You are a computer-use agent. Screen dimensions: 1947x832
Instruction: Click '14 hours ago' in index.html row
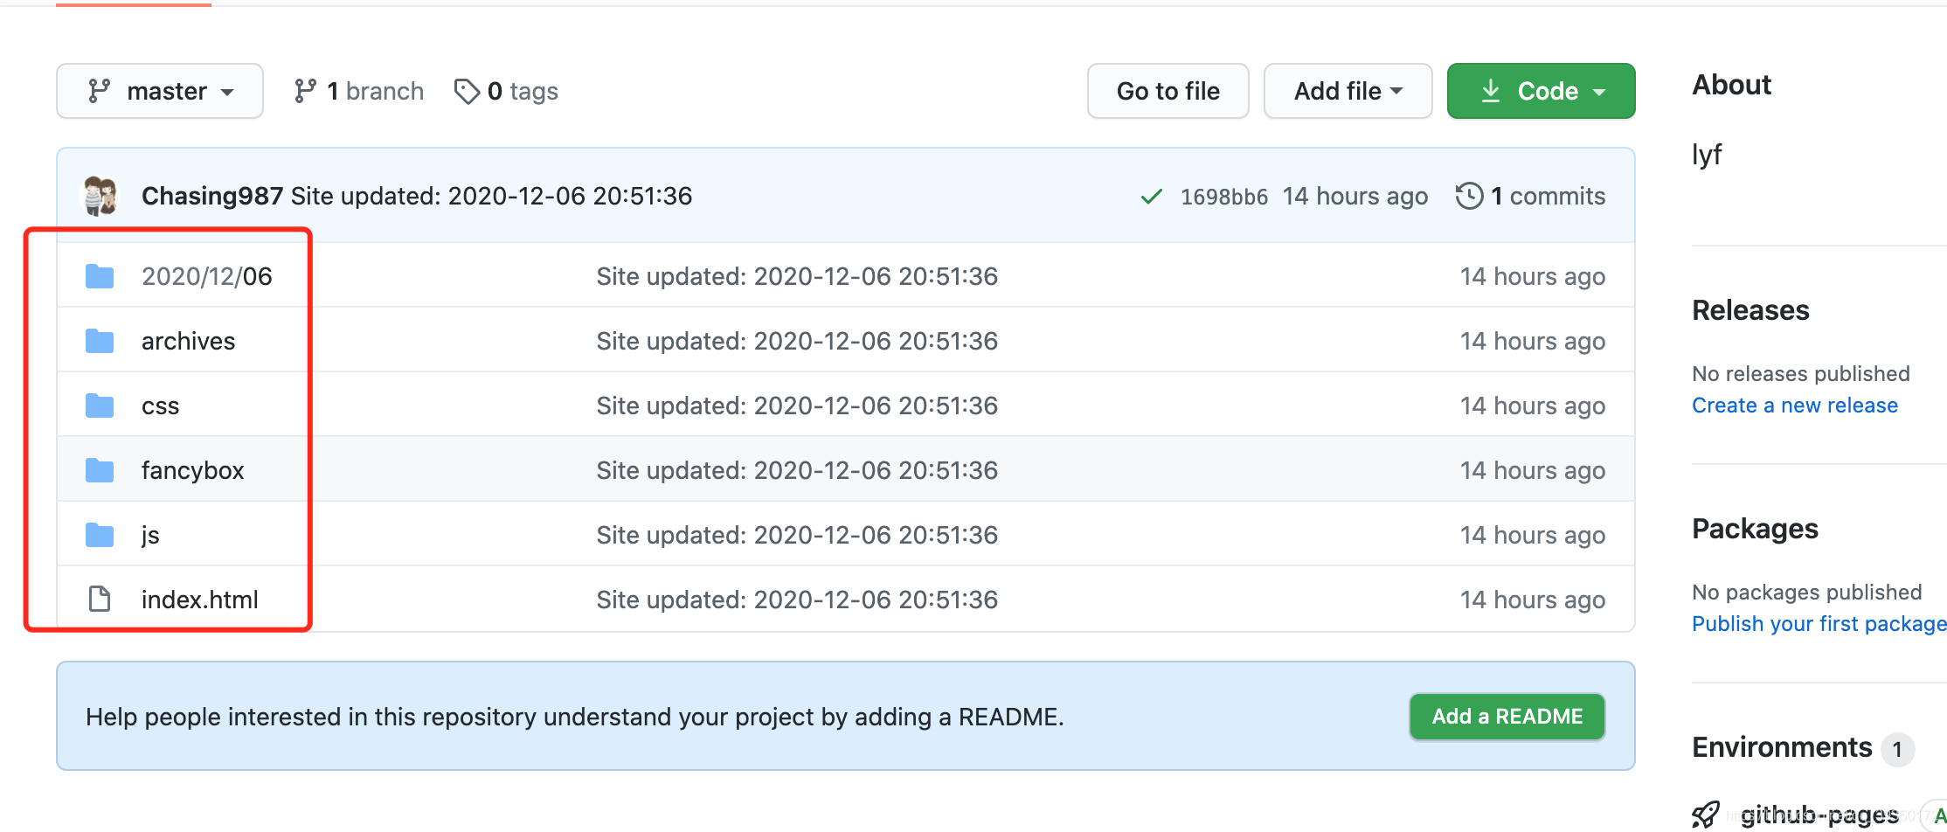point(1533,600)
